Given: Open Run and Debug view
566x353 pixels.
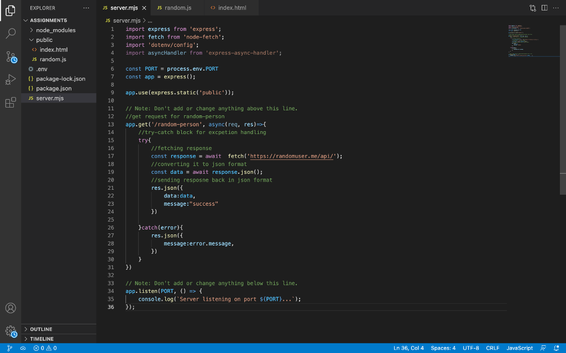Looking at the screenshot, I should (11, 79).
